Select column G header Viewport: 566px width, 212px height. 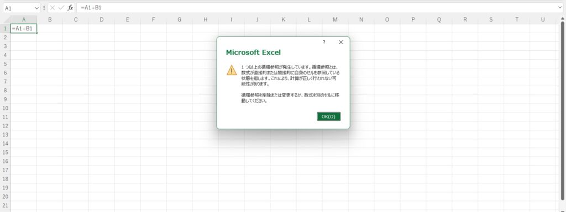point(180,20)
